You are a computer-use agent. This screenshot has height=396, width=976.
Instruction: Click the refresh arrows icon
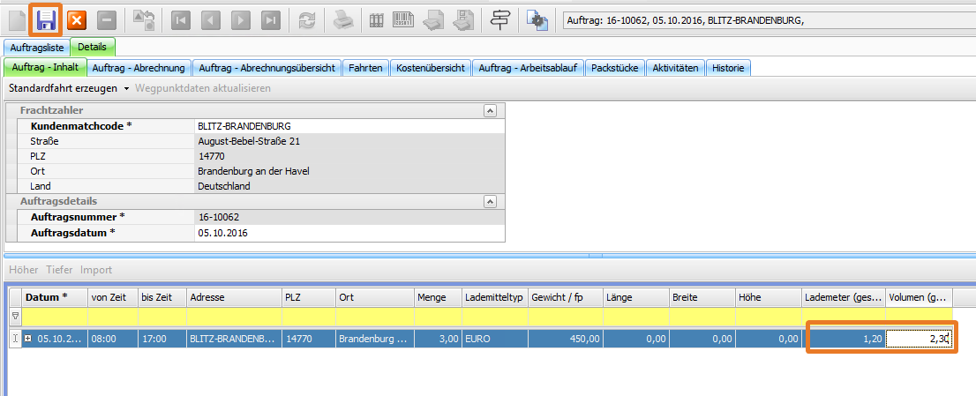[306, 19]
